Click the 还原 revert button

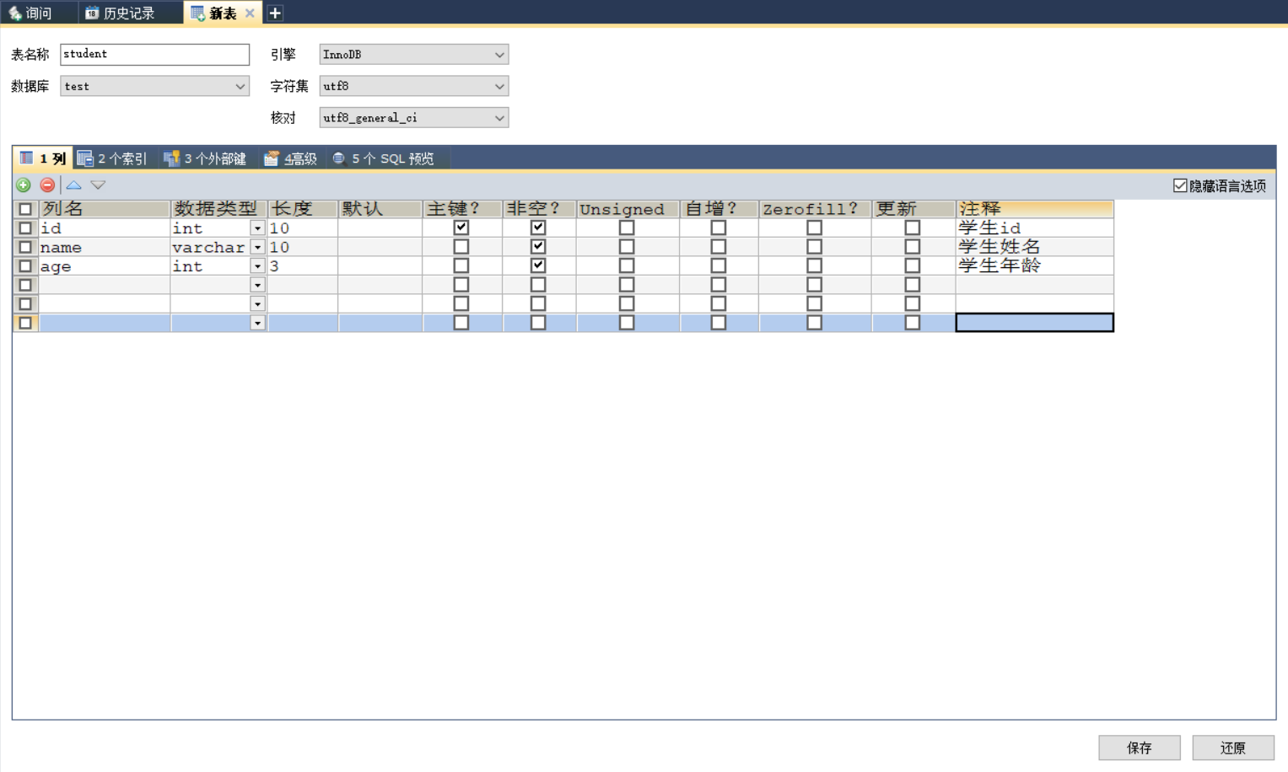tap(1233, 748)
